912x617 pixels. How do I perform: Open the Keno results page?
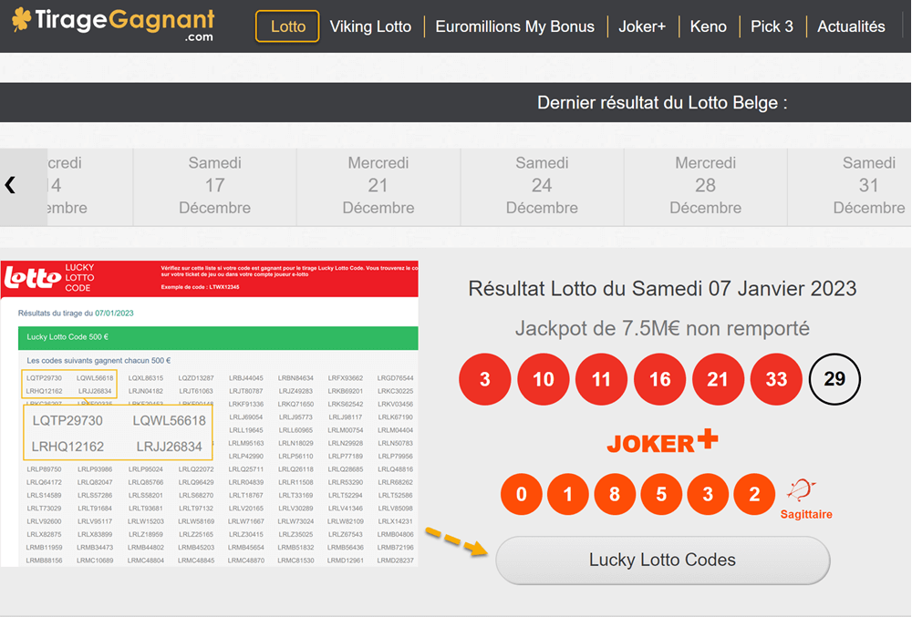tap(709, 26)
